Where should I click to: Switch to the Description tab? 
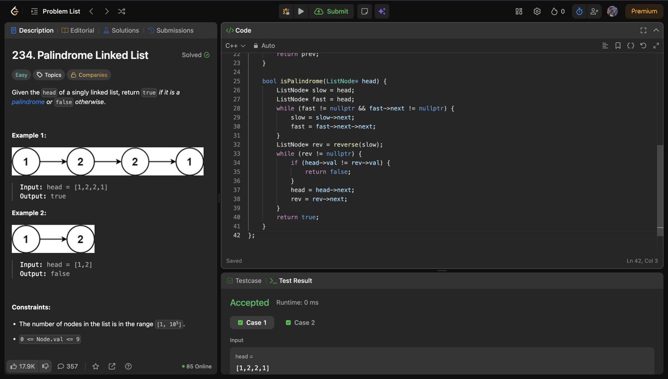[32, 31]
